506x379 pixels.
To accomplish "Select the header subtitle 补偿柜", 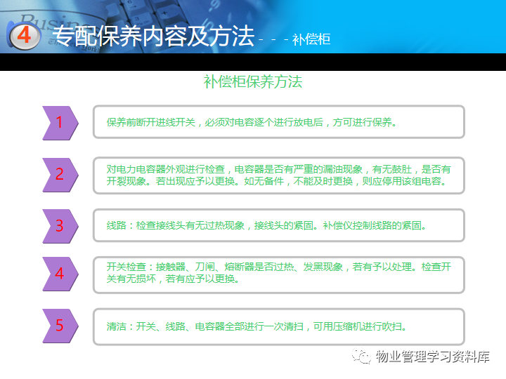I will pos(311,39).
